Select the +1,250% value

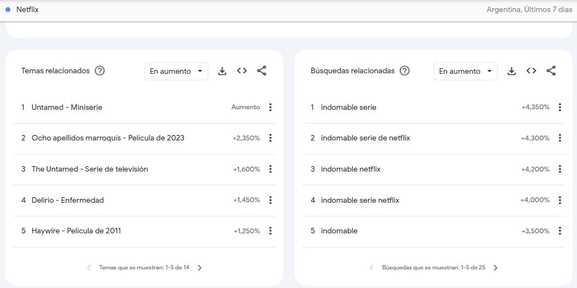coord(247,231)
